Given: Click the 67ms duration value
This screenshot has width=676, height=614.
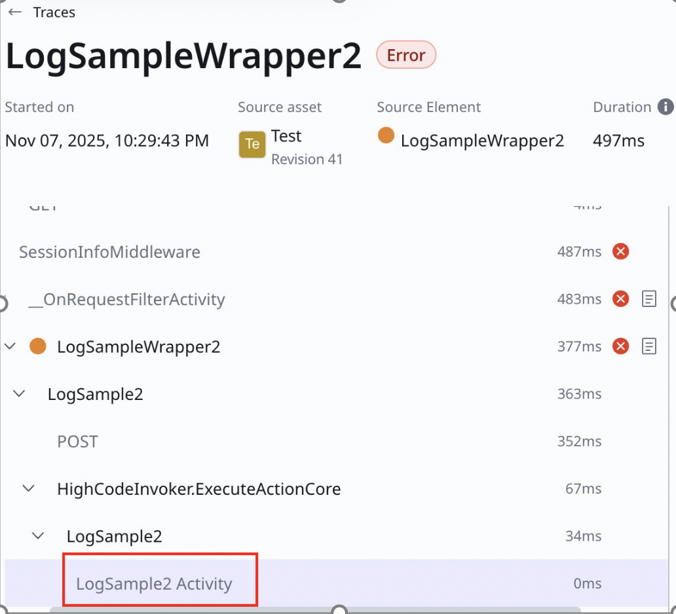Looking at the screenshot, I should 583,488.
